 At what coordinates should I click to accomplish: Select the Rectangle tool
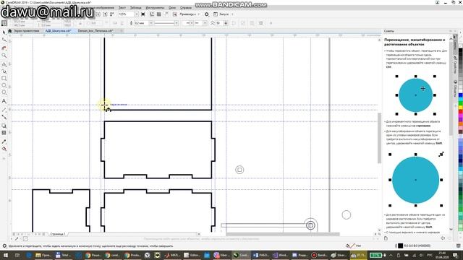pos(4,79)
